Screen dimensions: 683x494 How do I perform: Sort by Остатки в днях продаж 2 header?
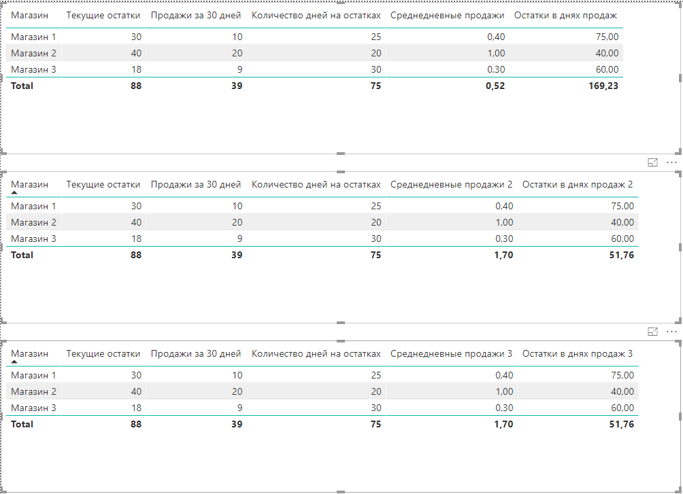(x=578, y=185)
